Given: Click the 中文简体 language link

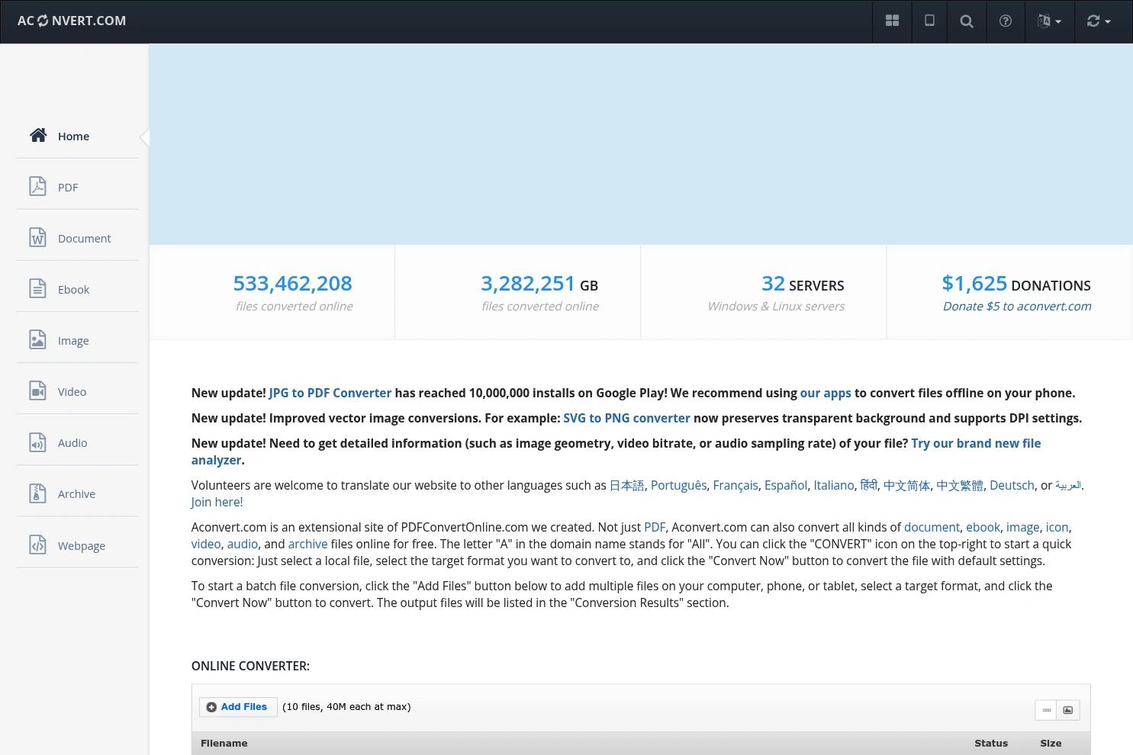Looking at the screenshot, I should click(x=906, y=485).
